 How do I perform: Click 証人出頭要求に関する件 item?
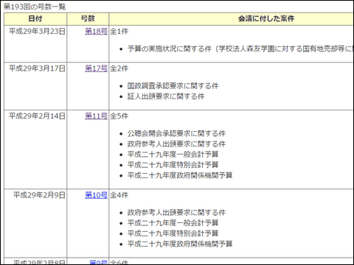166,96
